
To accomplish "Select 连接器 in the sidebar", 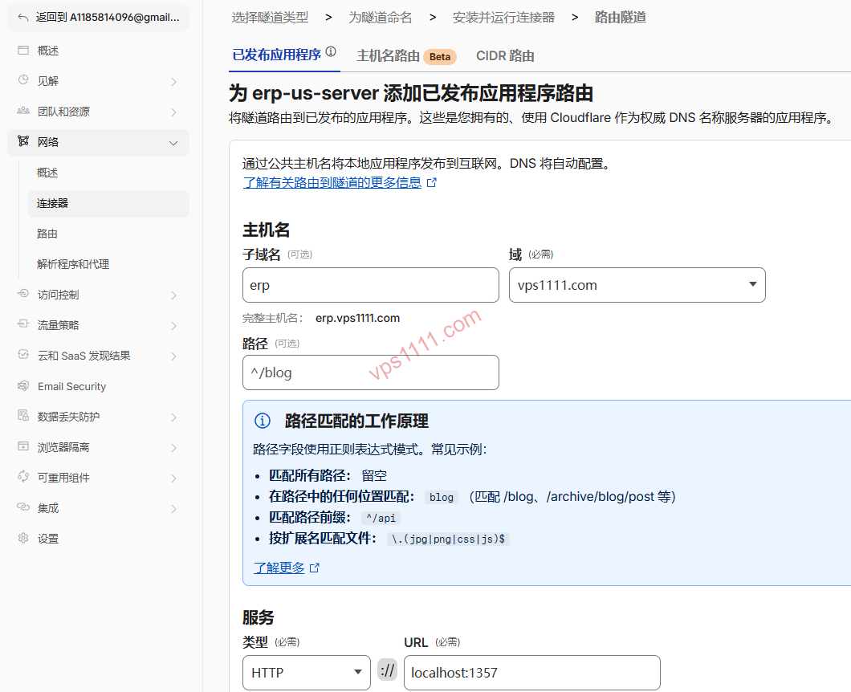I will tap(108, 204).
